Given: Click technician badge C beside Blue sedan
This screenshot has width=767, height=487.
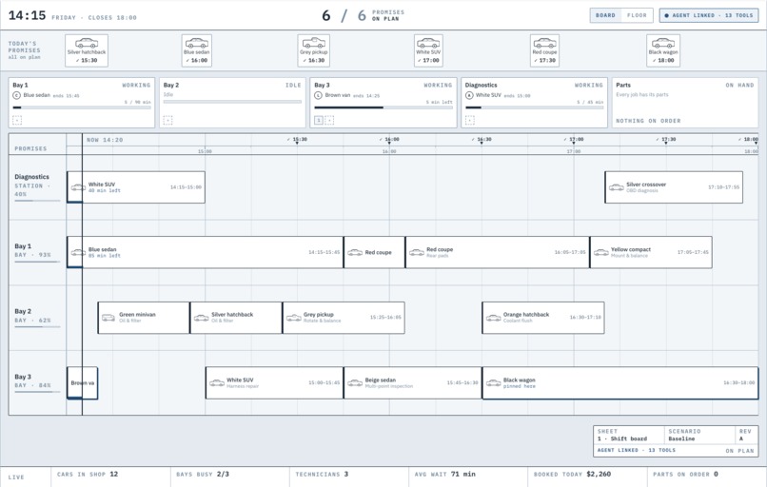Looking at the screenshot, I should pyautogui.click(x=16, y=95).
